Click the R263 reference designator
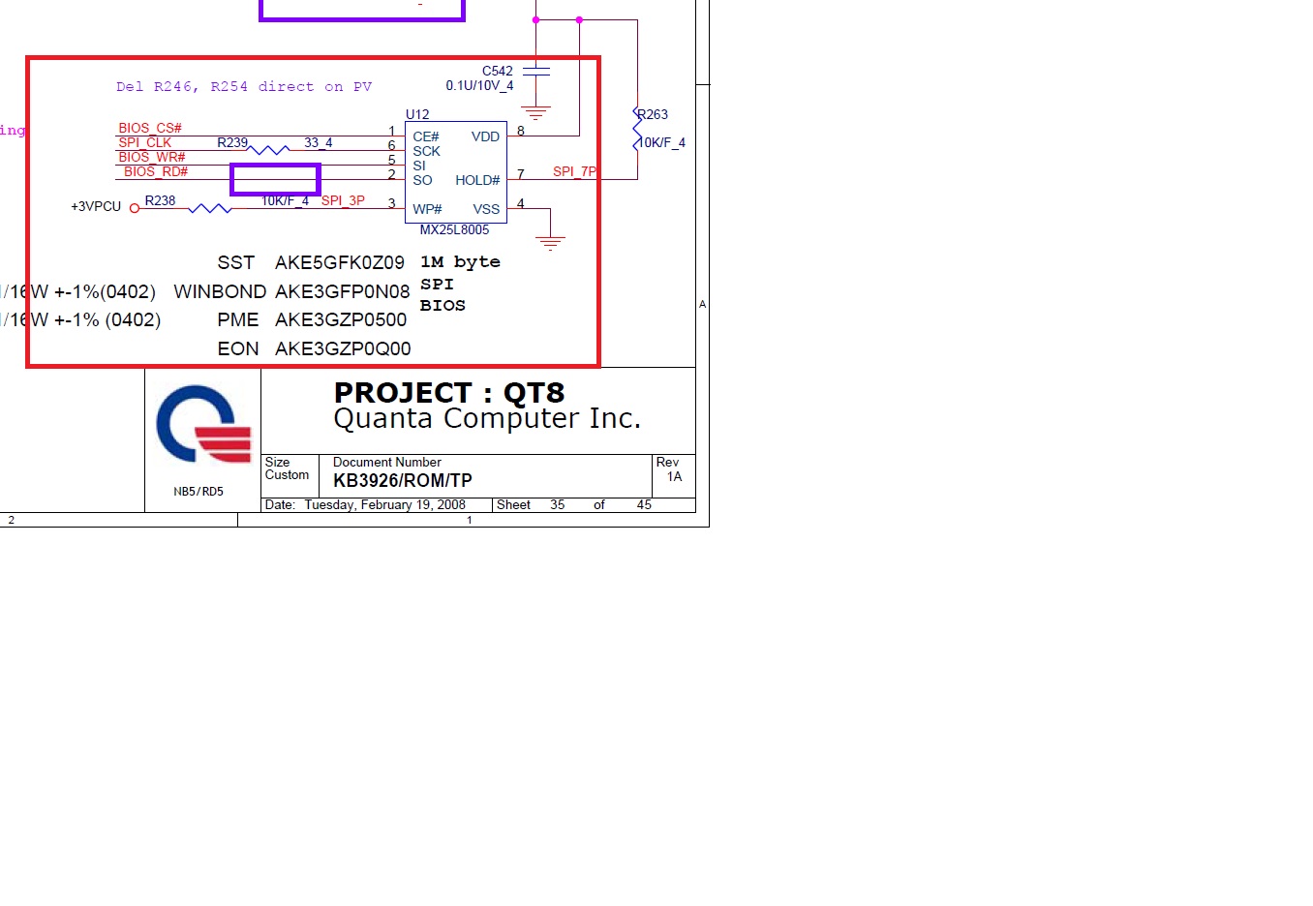Screen dimensions: 1313x906 (654, 114)
